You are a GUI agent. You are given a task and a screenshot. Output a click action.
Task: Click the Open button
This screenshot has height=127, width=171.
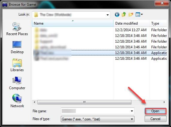(x=155, y=111)
